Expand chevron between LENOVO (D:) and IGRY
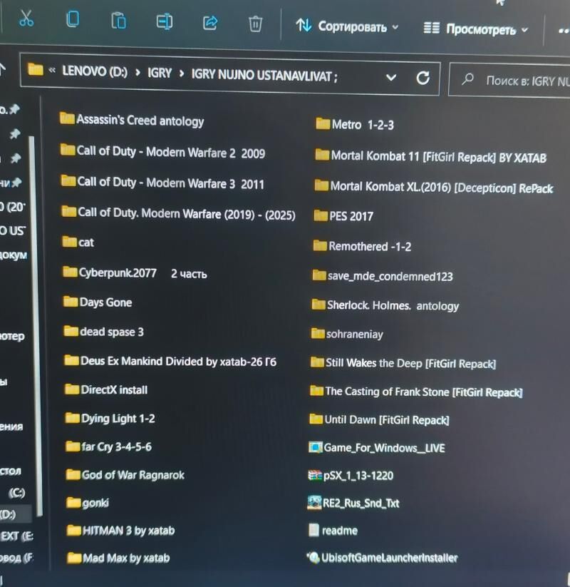This screenshot has height=587, width=570. [138, 72]
